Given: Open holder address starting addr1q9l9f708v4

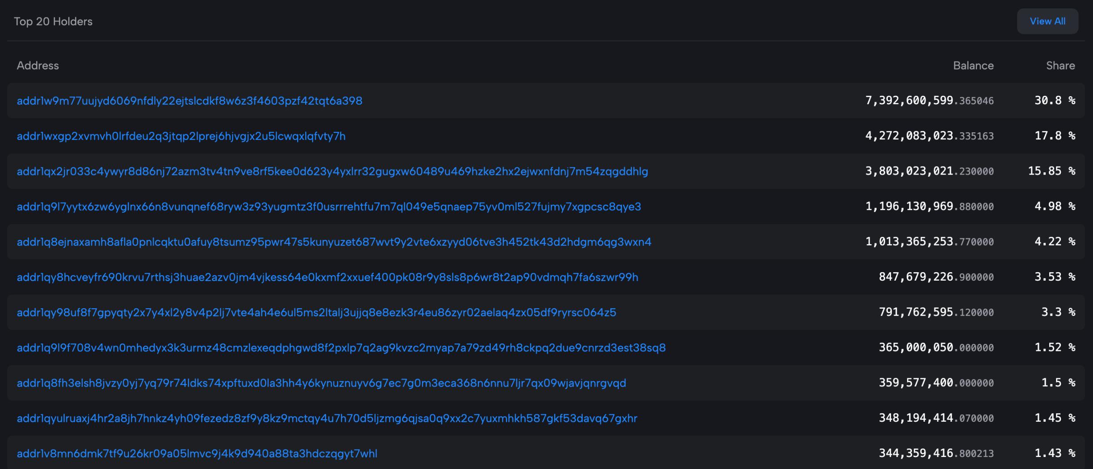Looking at the screenshot, I should click(x=341, y=347).
